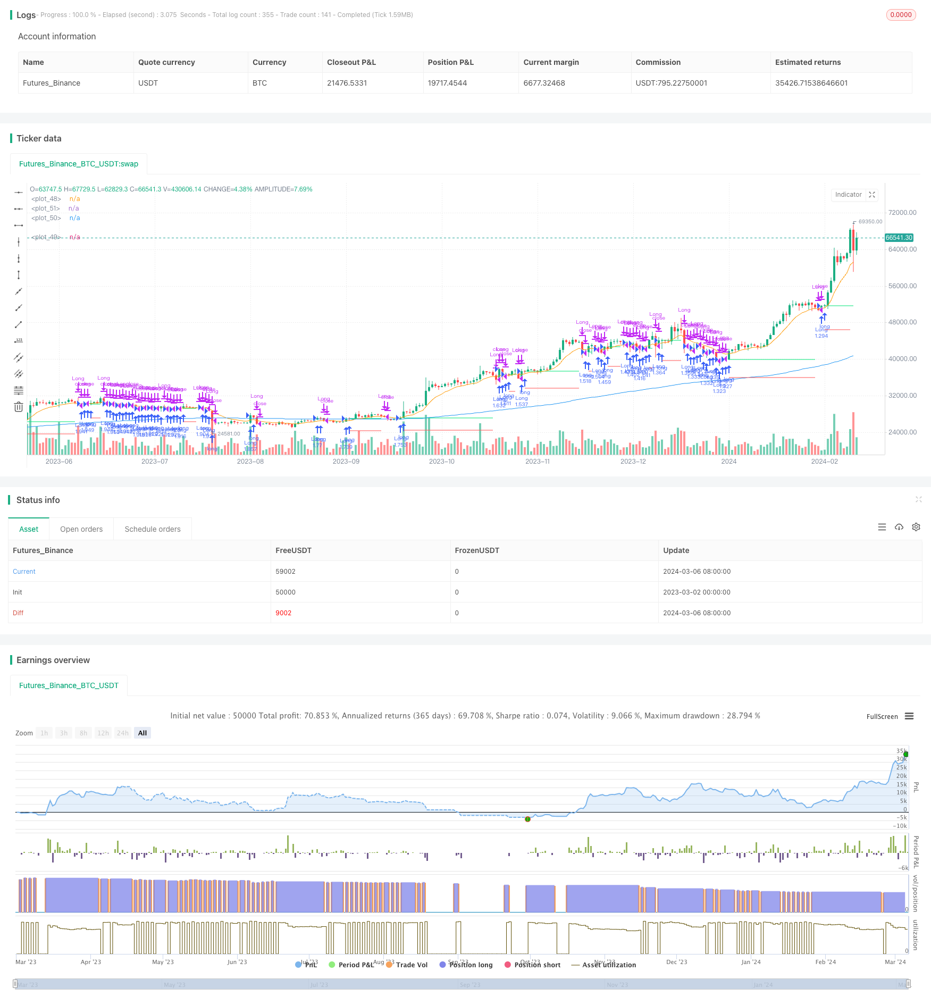Toggle the Position long series legend item

click(466, 965)
